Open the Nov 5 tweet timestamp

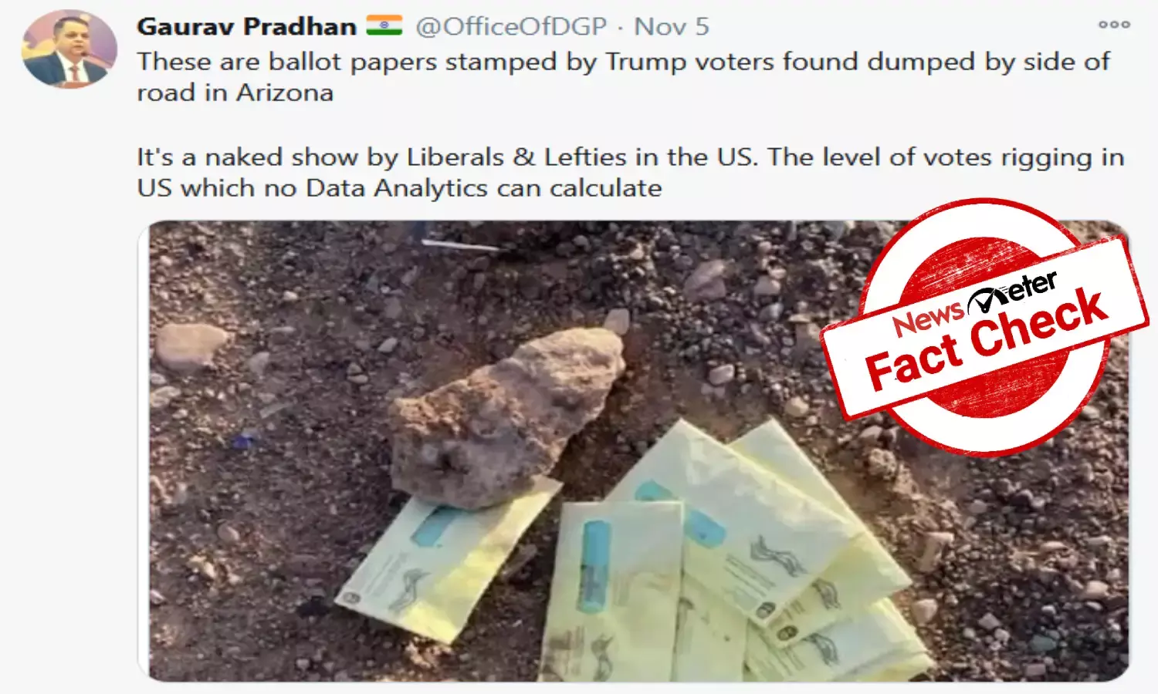pos(672,26)
